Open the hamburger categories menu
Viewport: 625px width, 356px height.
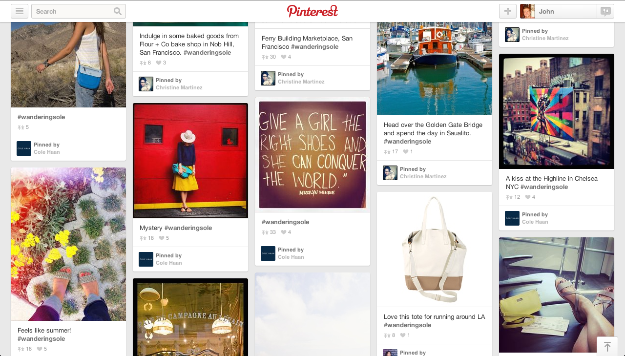point(20,11)
